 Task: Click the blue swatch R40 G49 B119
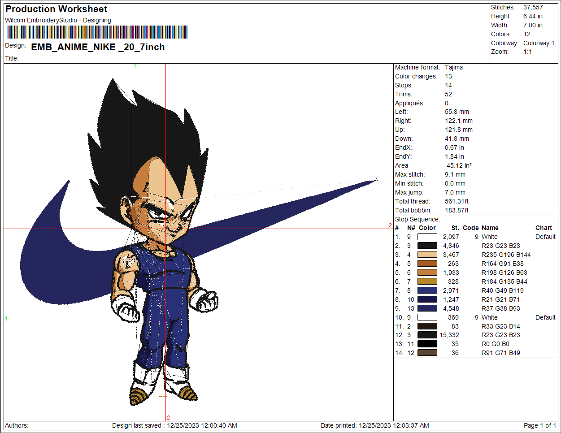427,290
